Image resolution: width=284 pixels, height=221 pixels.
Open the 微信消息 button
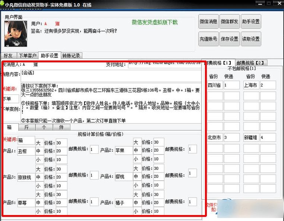point(208,22)
